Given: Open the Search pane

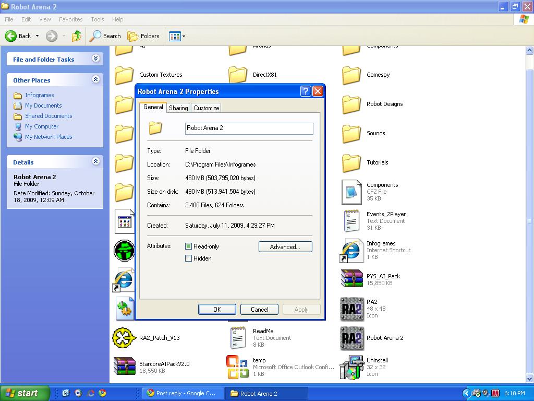Looking at the screenshot, I should click(x=105, y=36).
